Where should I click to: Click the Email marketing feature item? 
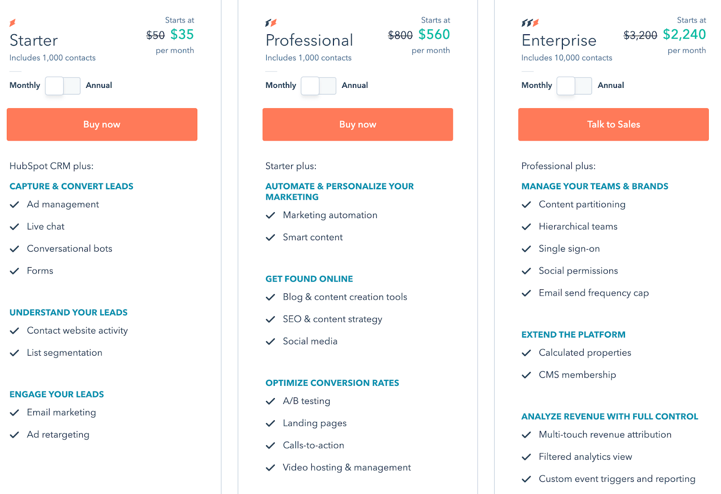tap(61, 412)
